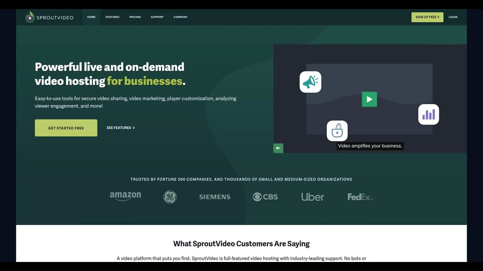Click the Siemens logo
This screenshot has height=271, width=483.
click(x=215, y=197)
